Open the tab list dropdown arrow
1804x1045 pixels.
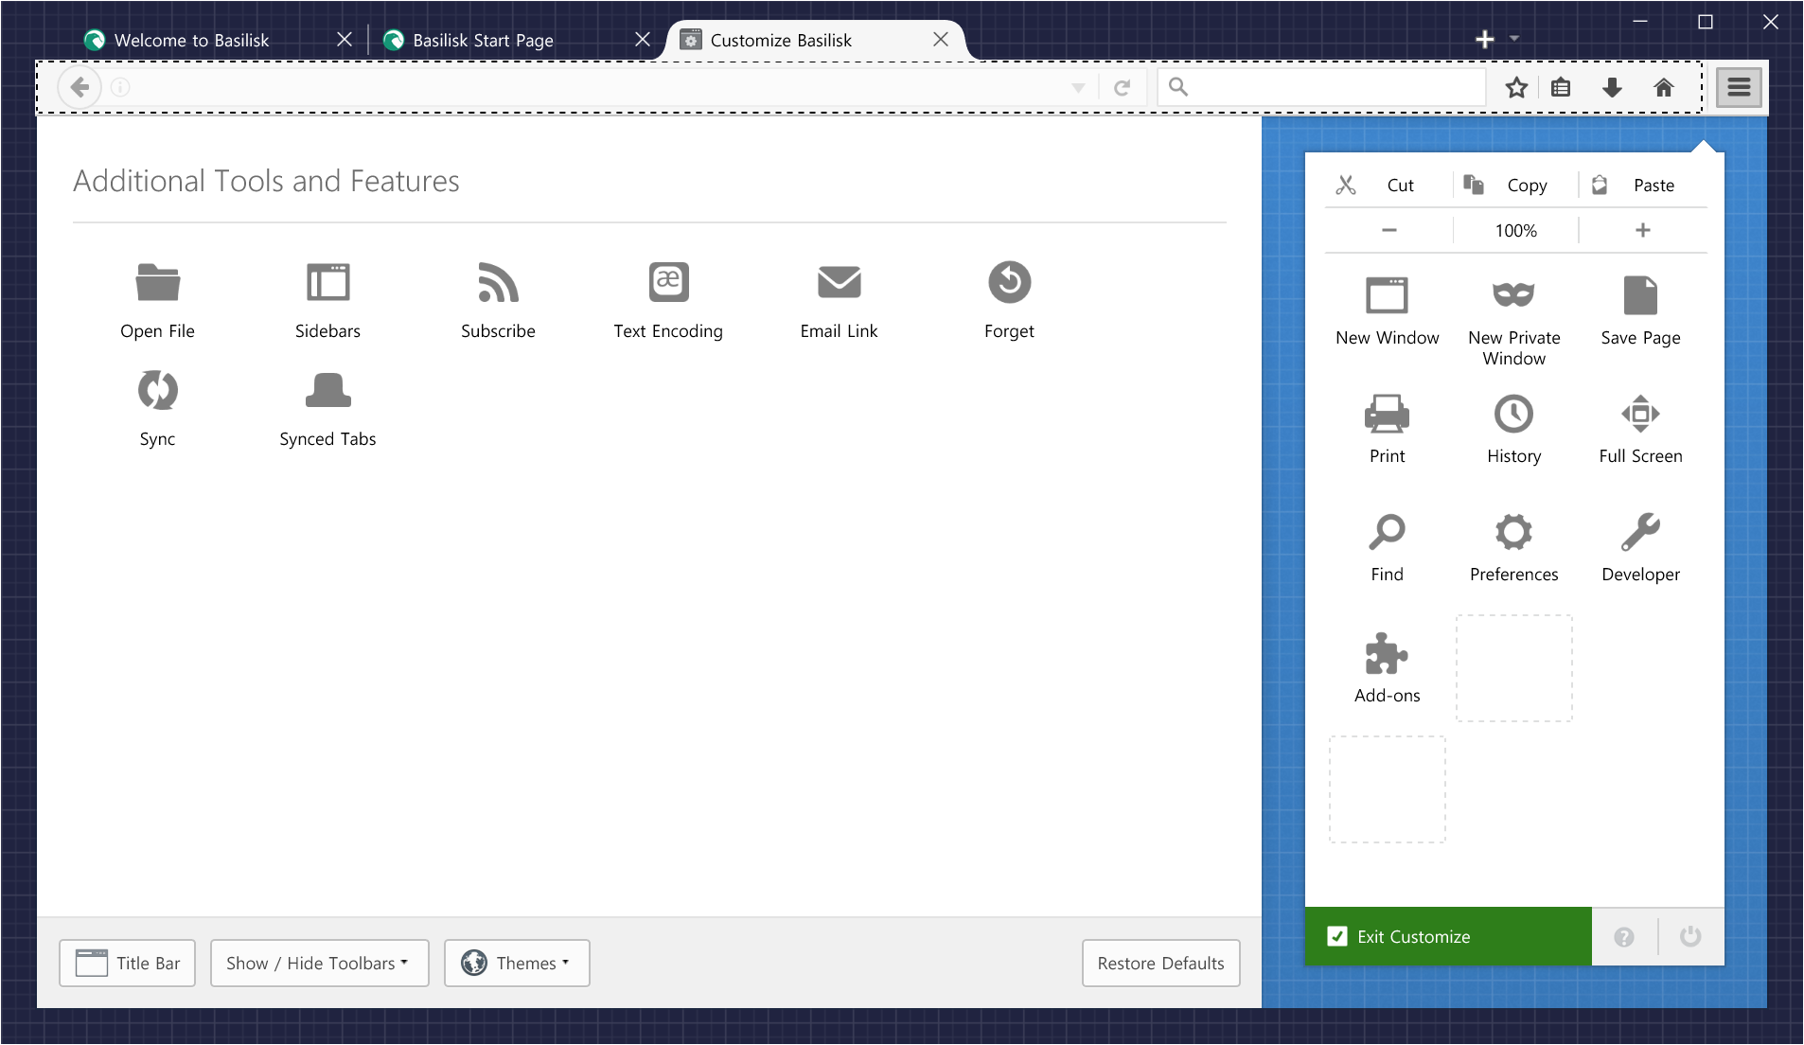click(1514, 39)
